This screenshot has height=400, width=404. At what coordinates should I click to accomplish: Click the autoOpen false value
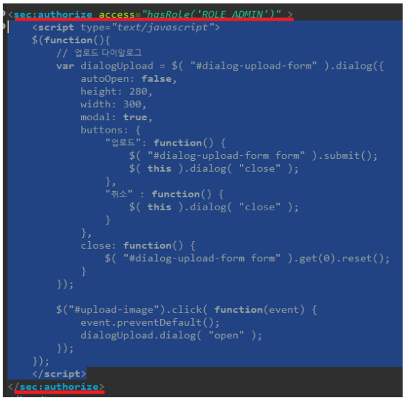(x=156, y=78)
